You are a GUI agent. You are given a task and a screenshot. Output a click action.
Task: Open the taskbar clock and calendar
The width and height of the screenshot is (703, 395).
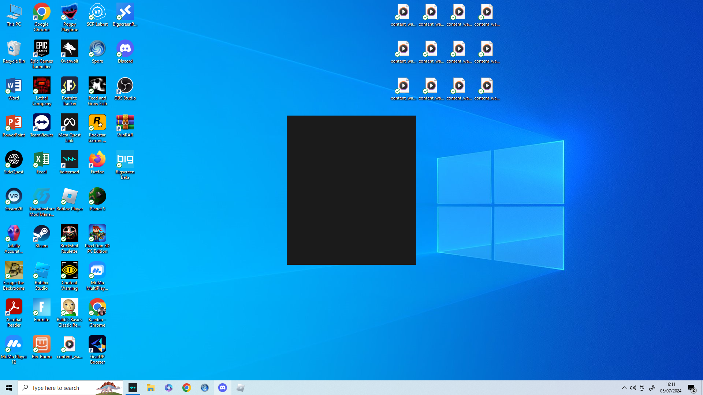point(670,388)
